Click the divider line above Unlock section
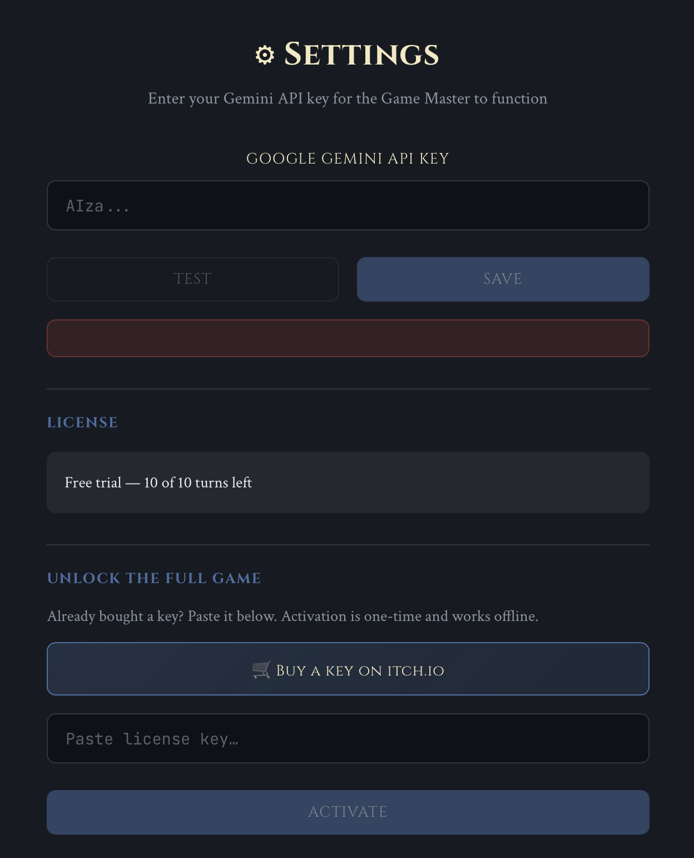The height and width of the screenshot is (858, 694). click(x=348, y=545)
